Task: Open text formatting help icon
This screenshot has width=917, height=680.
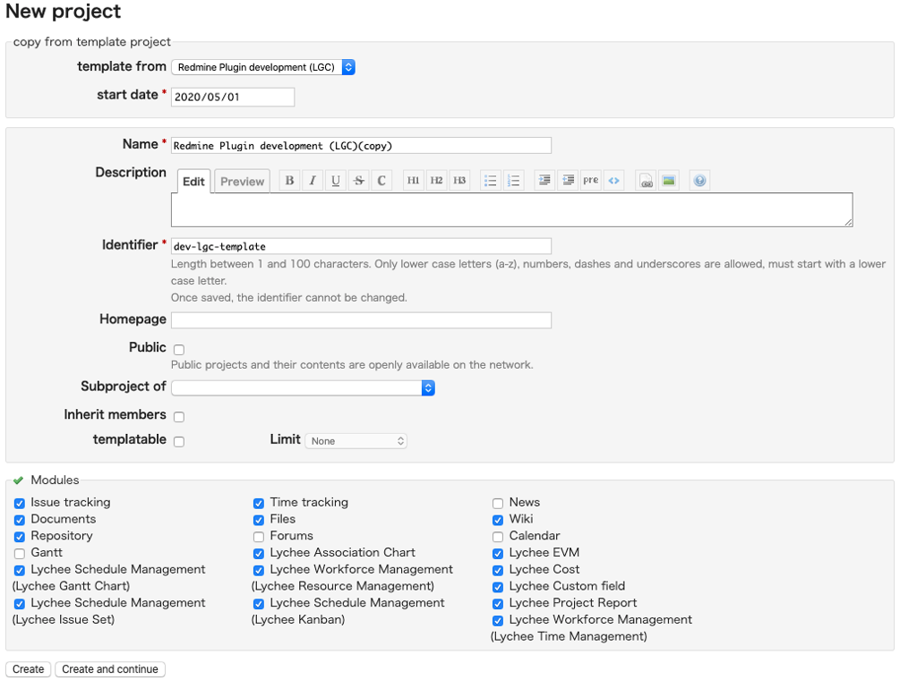Action: point(699,181)
